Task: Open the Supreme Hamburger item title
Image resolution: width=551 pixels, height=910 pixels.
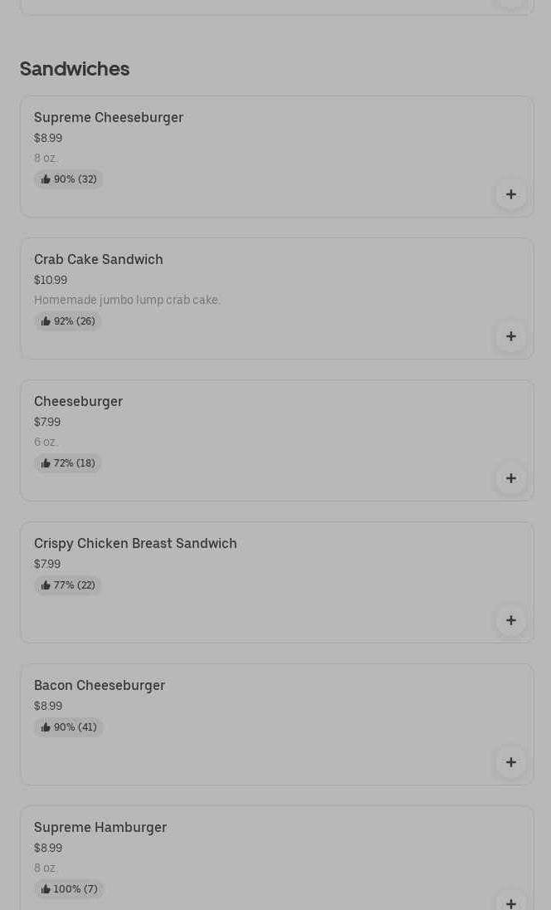Action: pos(100,828)
